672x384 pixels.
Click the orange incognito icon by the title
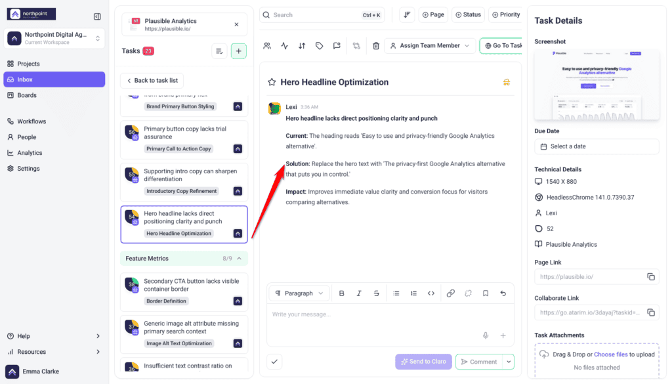[507, 82]
